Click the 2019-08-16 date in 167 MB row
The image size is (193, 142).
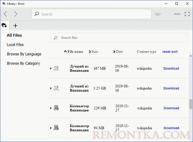pyautogui.click(x=122, y=68)
